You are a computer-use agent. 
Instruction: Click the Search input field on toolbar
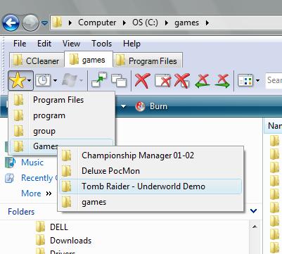tap(274, 80)
